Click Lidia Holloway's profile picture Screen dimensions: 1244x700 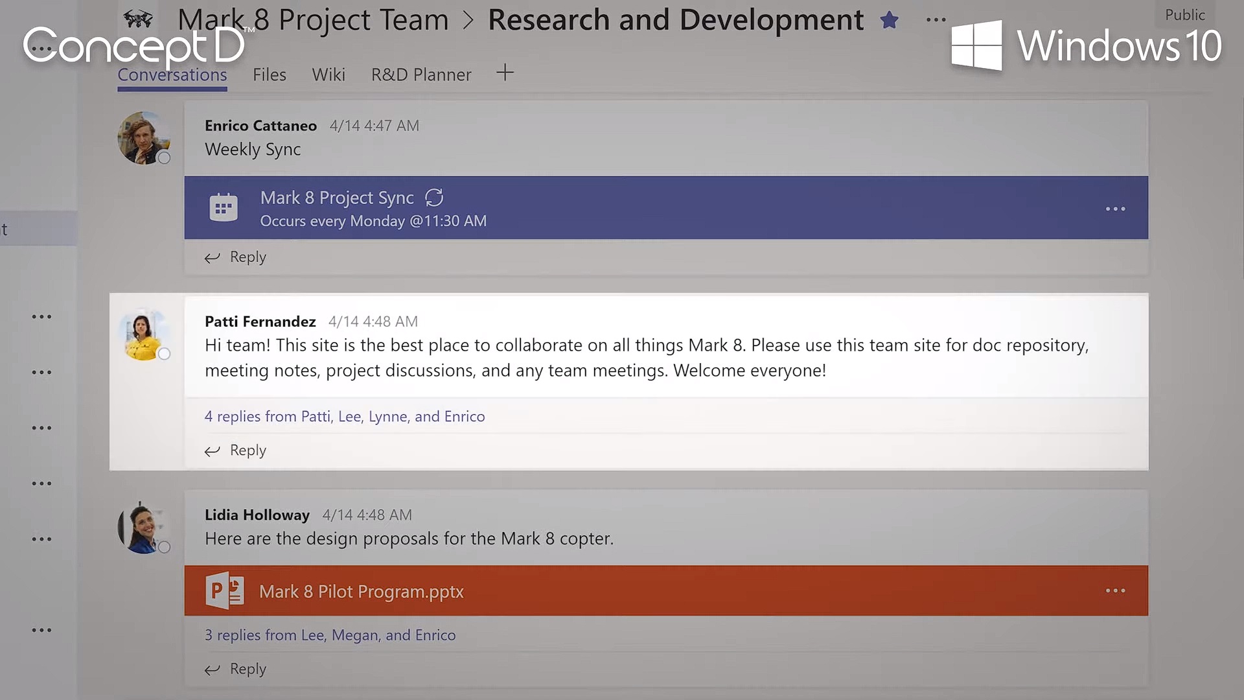coord(143,527)
